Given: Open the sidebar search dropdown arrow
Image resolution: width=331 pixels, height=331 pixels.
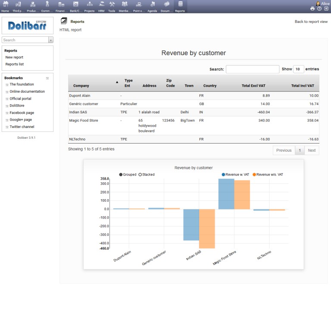Looking at the screenshot, I should [x=51, y=40].
